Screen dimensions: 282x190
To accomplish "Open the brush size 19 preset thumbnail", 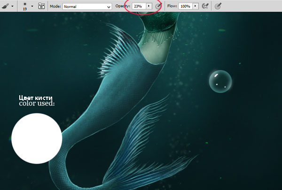I will [25, 6].
